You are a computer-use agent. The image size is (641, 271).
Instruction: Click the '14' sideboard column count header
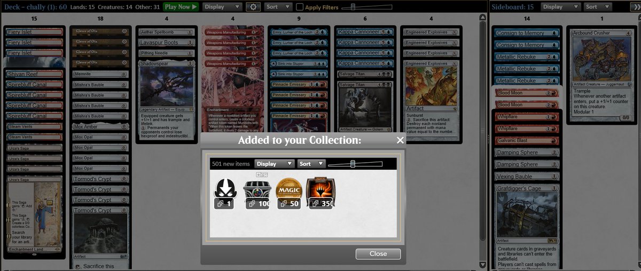(x=527, y=19)
